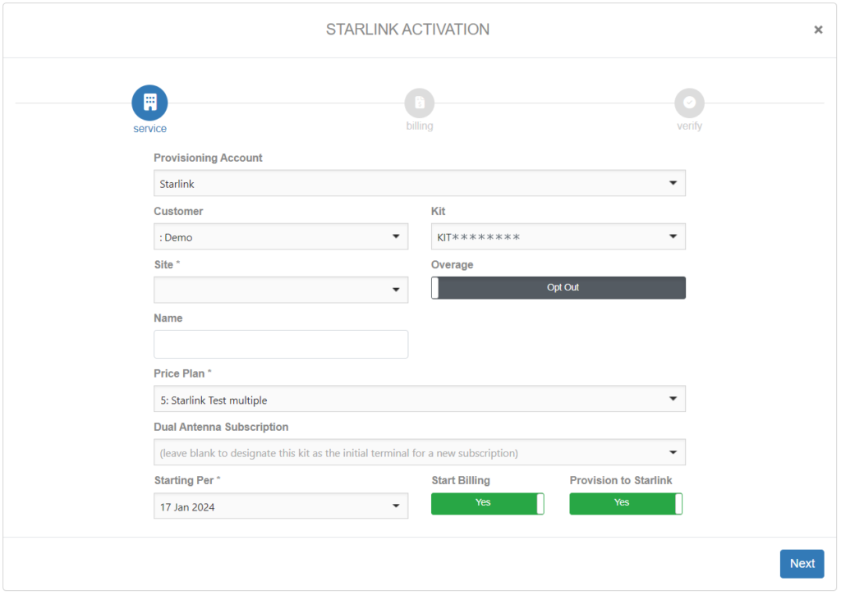Turn off Provision to Starlink switch
This screenshot has height=595, width=841.
[x=625, y=503]
